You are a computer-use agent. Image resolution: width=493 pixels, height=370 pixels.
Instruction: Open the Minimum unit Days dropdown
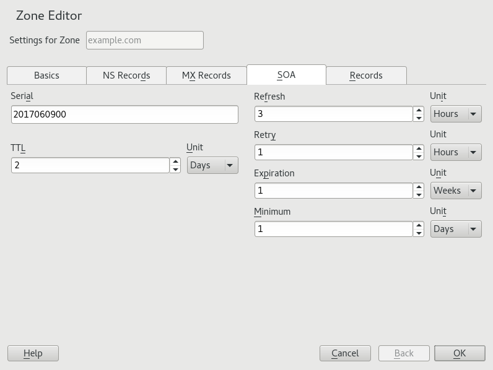point(456,229)
